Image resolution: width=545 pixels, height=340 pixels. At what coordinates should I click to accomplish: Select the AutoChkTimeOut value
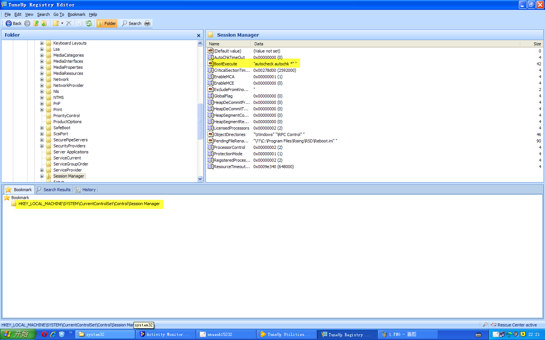[x=229, y=57]
